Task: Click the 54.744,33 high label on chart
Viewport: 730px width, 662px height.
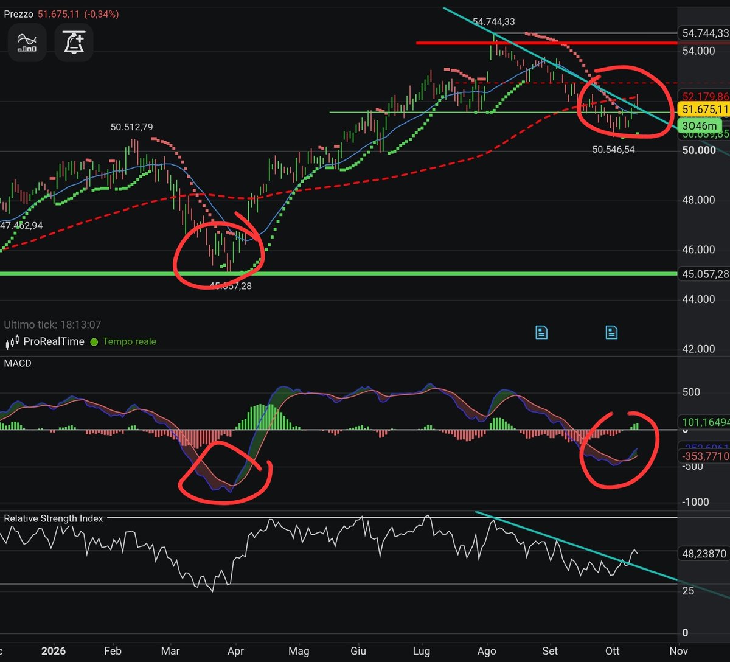Action: [x=493, y=22]
